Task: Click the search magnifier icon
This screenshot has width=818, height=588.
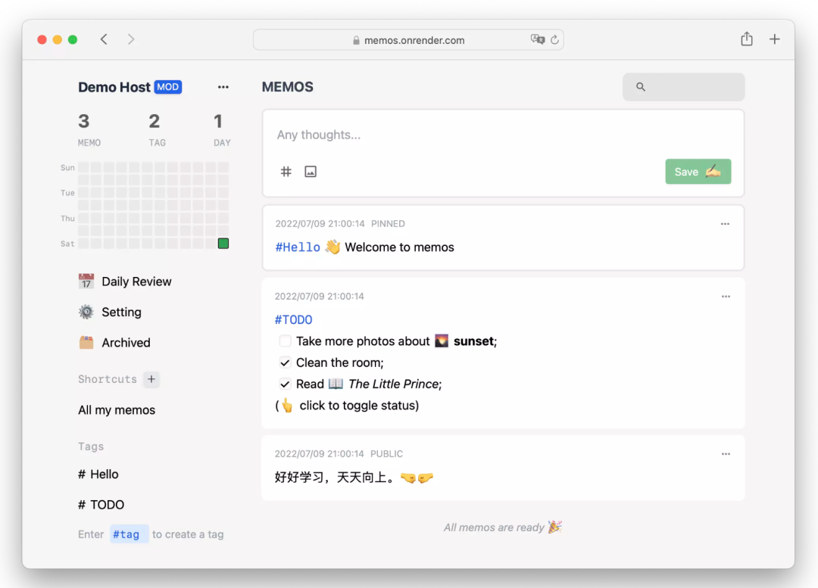Action: coord(641,87)
